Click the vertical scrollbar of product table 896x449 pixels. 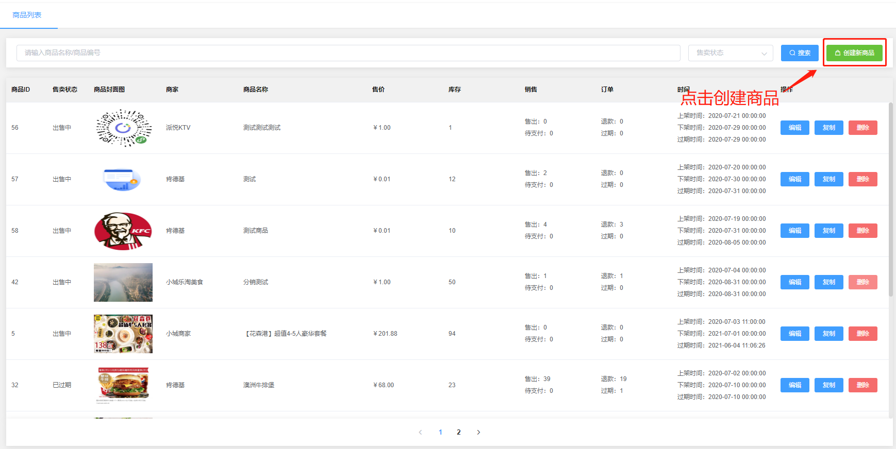pos(890,200)
